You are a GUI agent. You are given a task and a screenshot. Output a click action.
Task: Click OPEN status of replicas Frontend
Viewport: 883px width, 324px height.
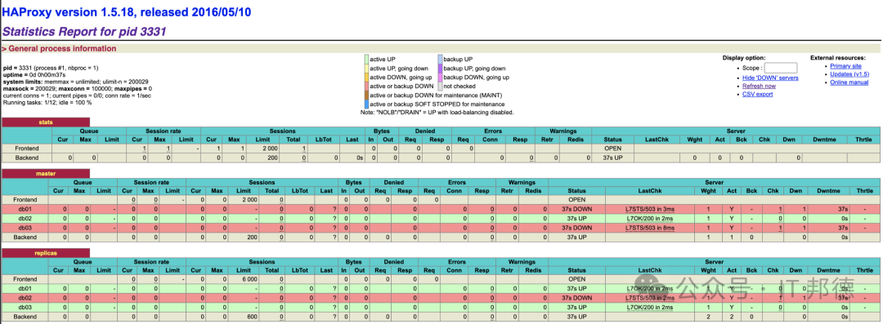576,279
